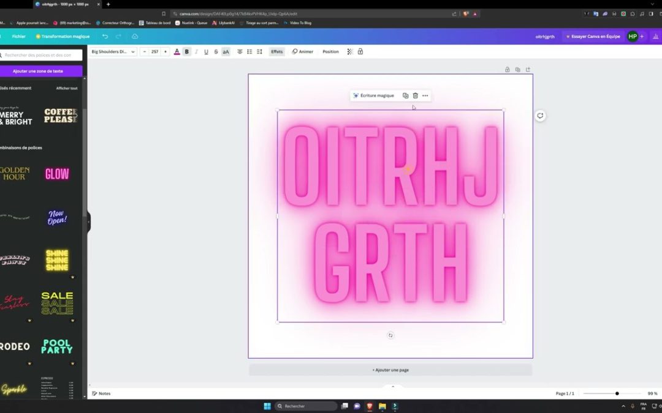Click the taskbar Rechercher search box

(x=306, y=406)
